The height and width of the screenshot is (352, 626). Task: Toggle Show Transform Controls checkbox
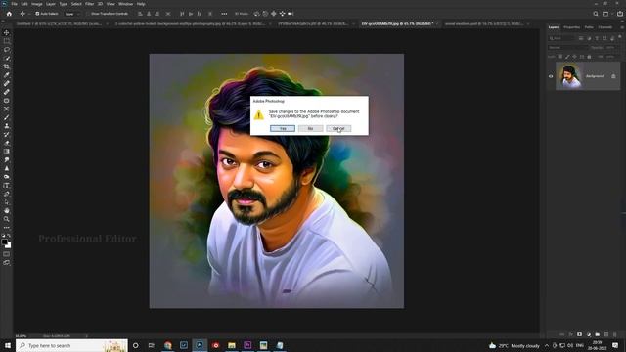tap(88, 14)
